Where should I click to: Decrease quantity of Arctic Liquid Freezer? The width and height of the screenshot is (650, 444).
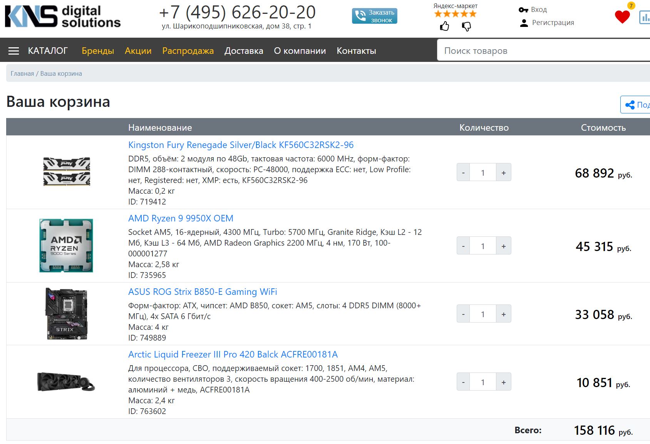tap(463, 382)
